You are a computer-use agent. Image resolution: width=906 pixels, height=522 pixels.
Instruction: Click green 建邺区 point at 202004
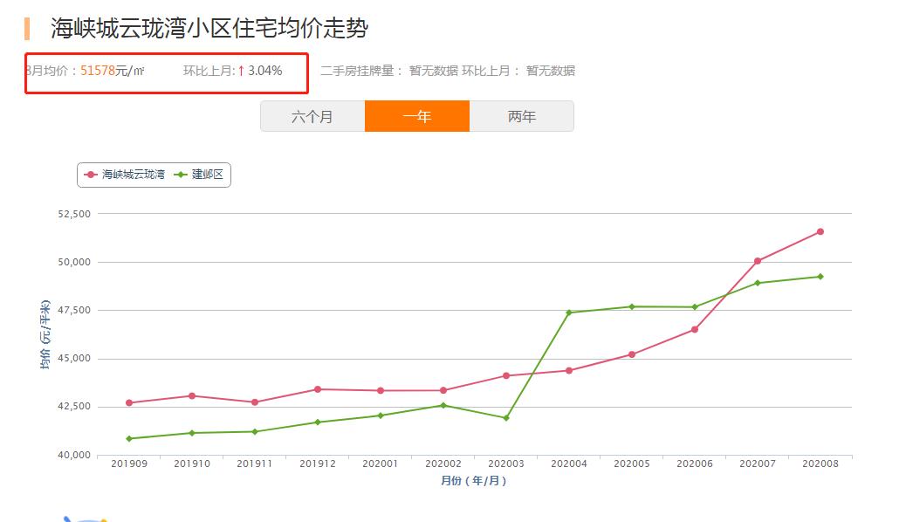(569, 313)
